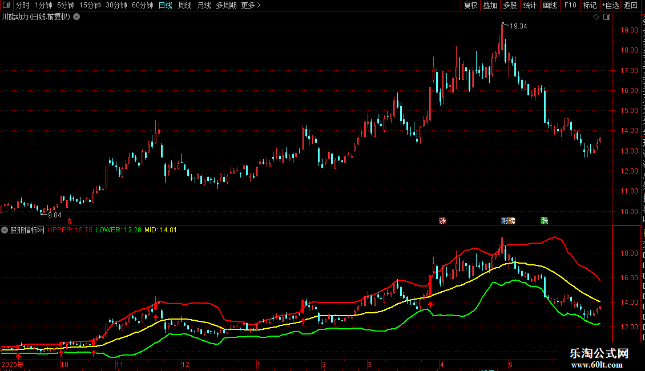Toggle the panel icon left of 分时
This screenshot has width=645, height=371.
click(x=6, y=5)
